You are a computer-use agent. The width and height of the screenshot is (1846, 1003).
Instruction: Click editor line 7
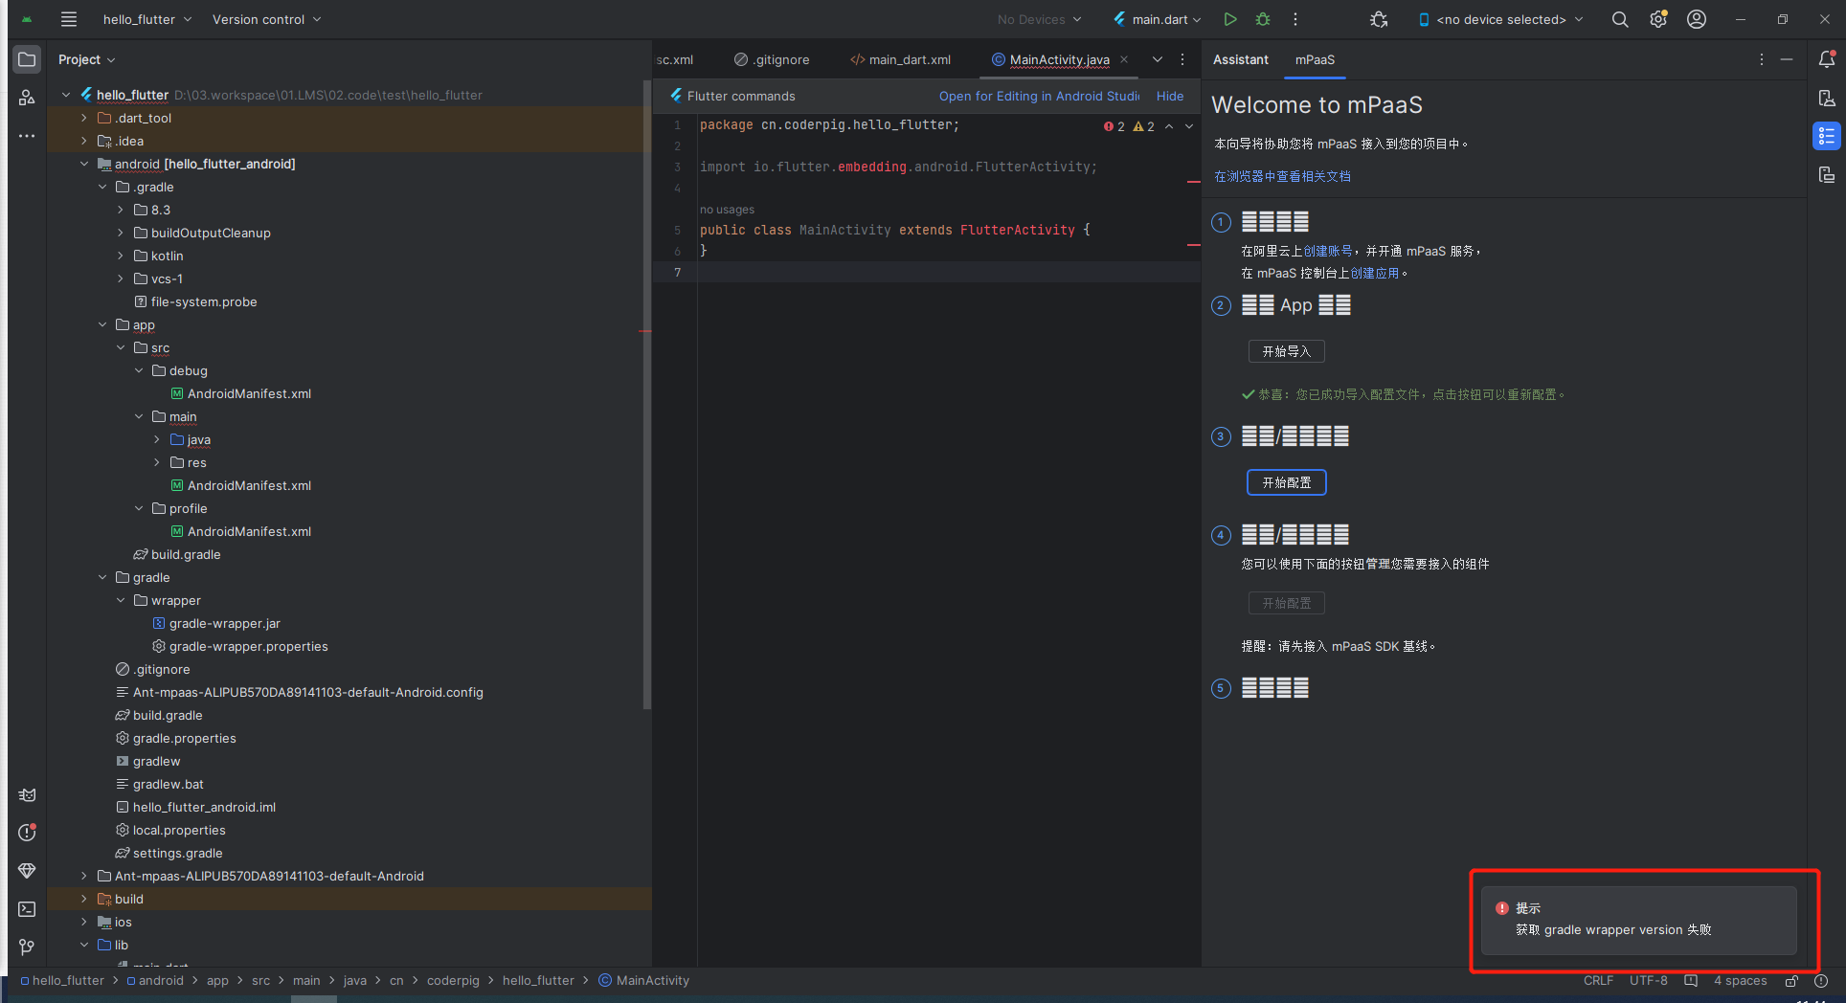click(x=948, y=272)
